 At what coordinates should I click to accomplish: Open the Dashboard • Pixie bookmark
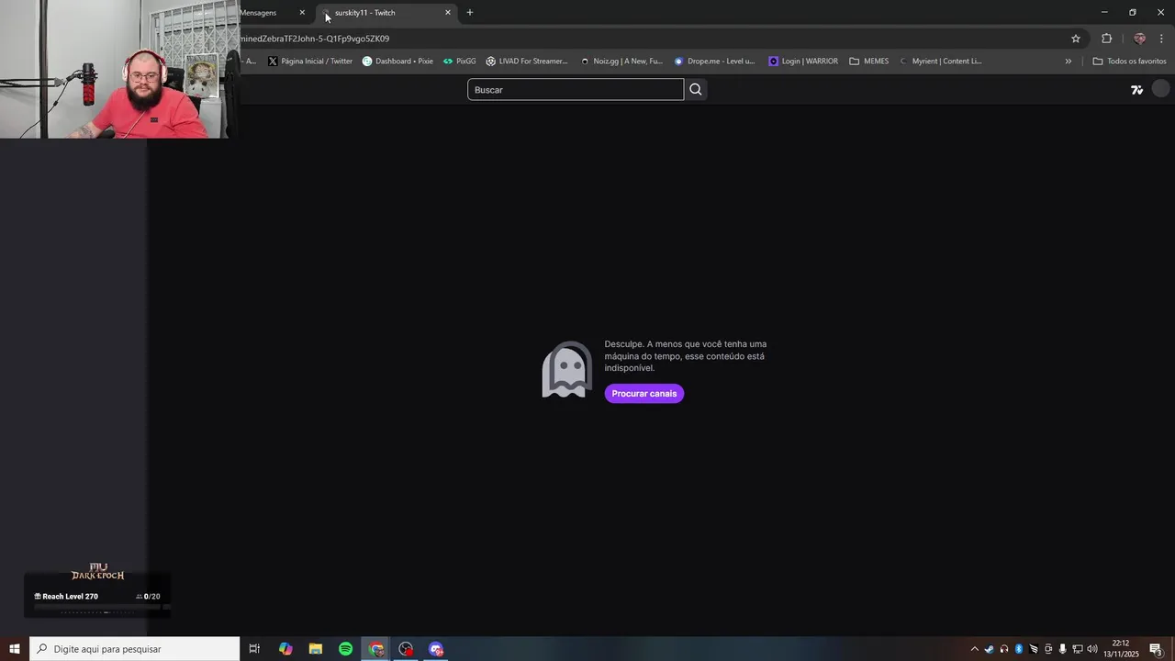click(x=397, y=62)
